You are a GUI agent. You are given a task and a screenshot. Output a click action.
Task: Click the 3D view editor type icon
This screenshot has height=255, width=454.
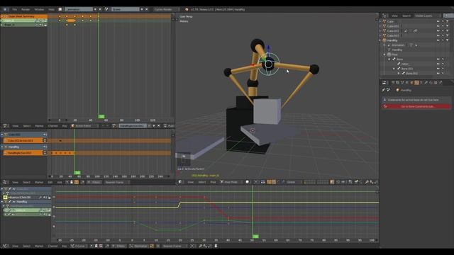point(179,182)
